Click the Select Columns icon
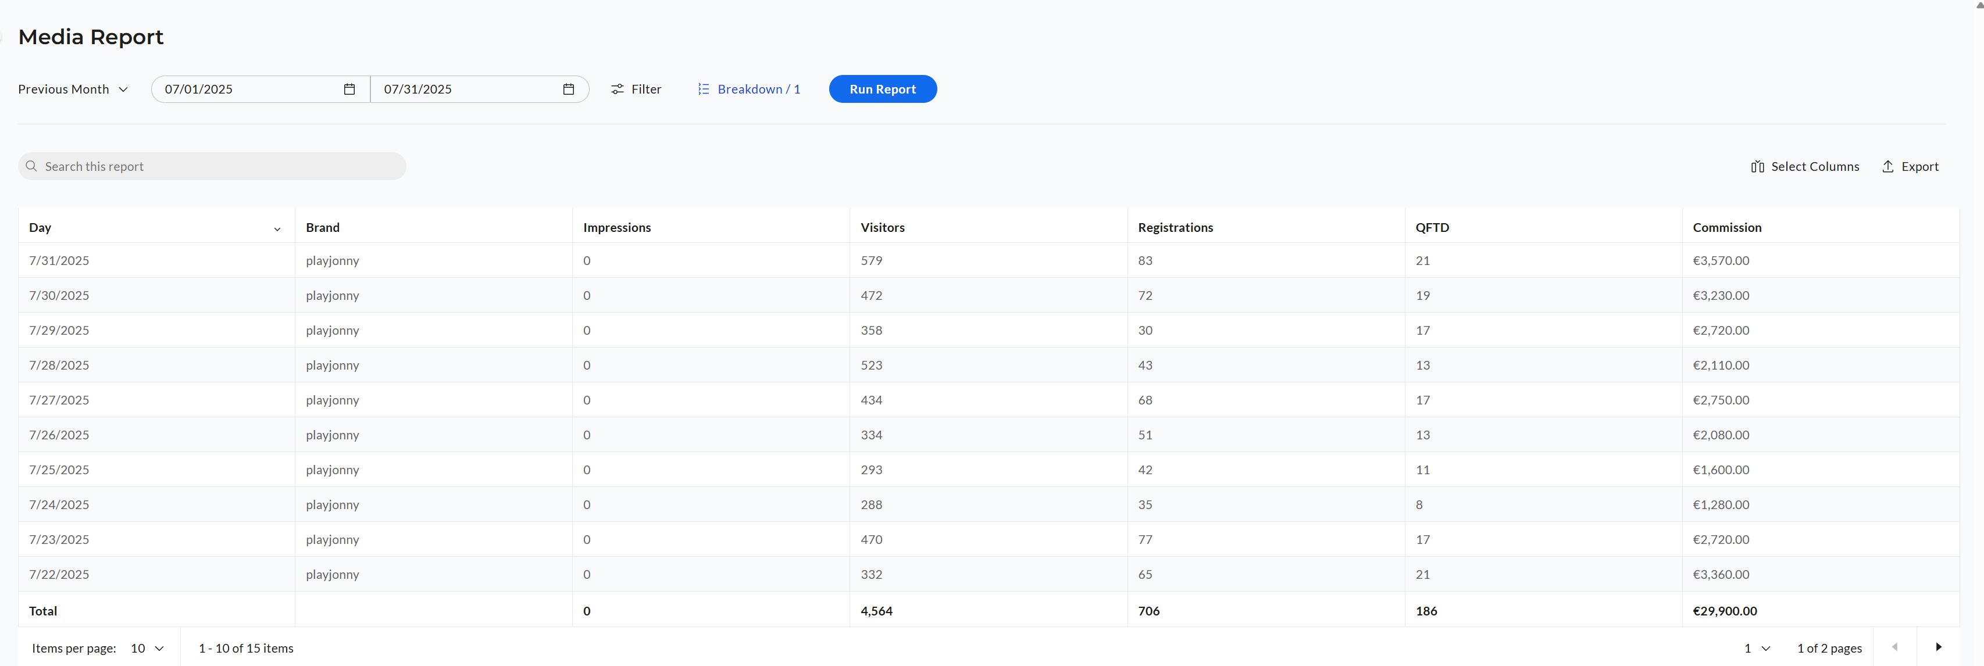Screen dimensions: 1984x666 [1757, 166]
